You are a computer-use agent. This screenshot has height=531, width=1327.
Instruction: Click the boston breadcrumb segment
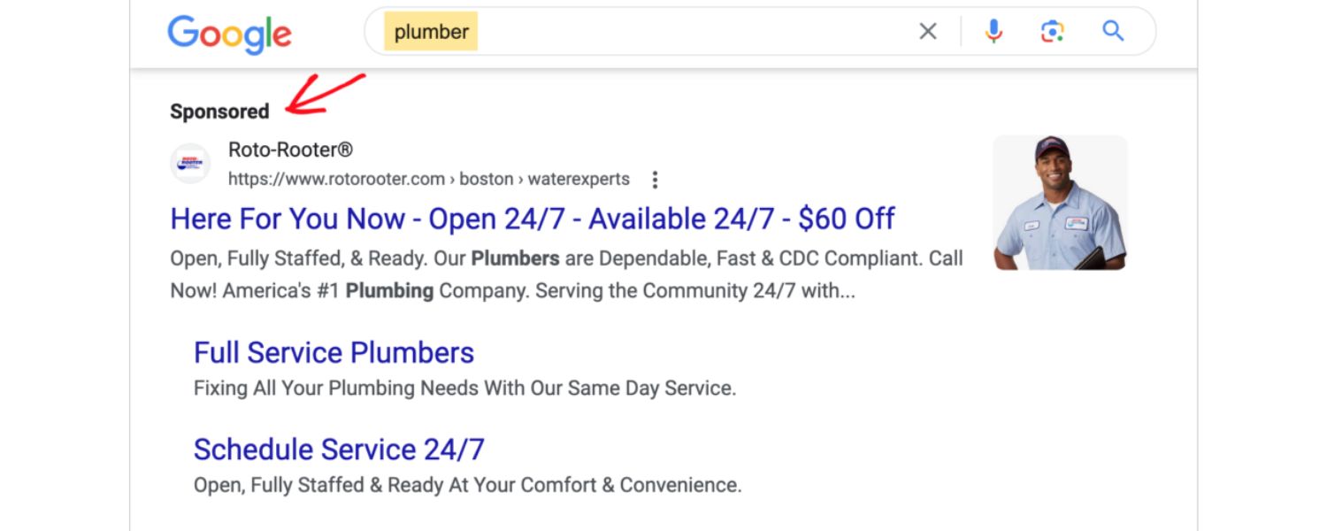[486, 179]
